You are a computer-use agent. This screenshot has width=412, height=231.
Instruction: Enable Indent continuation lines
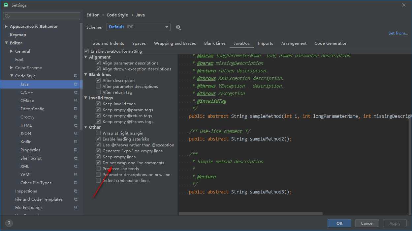pos(98,181)
